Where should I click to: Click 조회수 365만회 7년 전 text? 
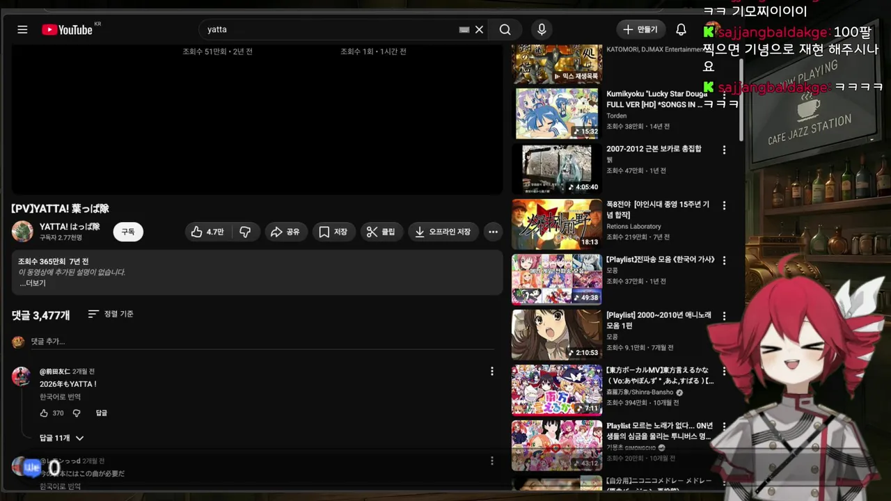coord(54,262)
